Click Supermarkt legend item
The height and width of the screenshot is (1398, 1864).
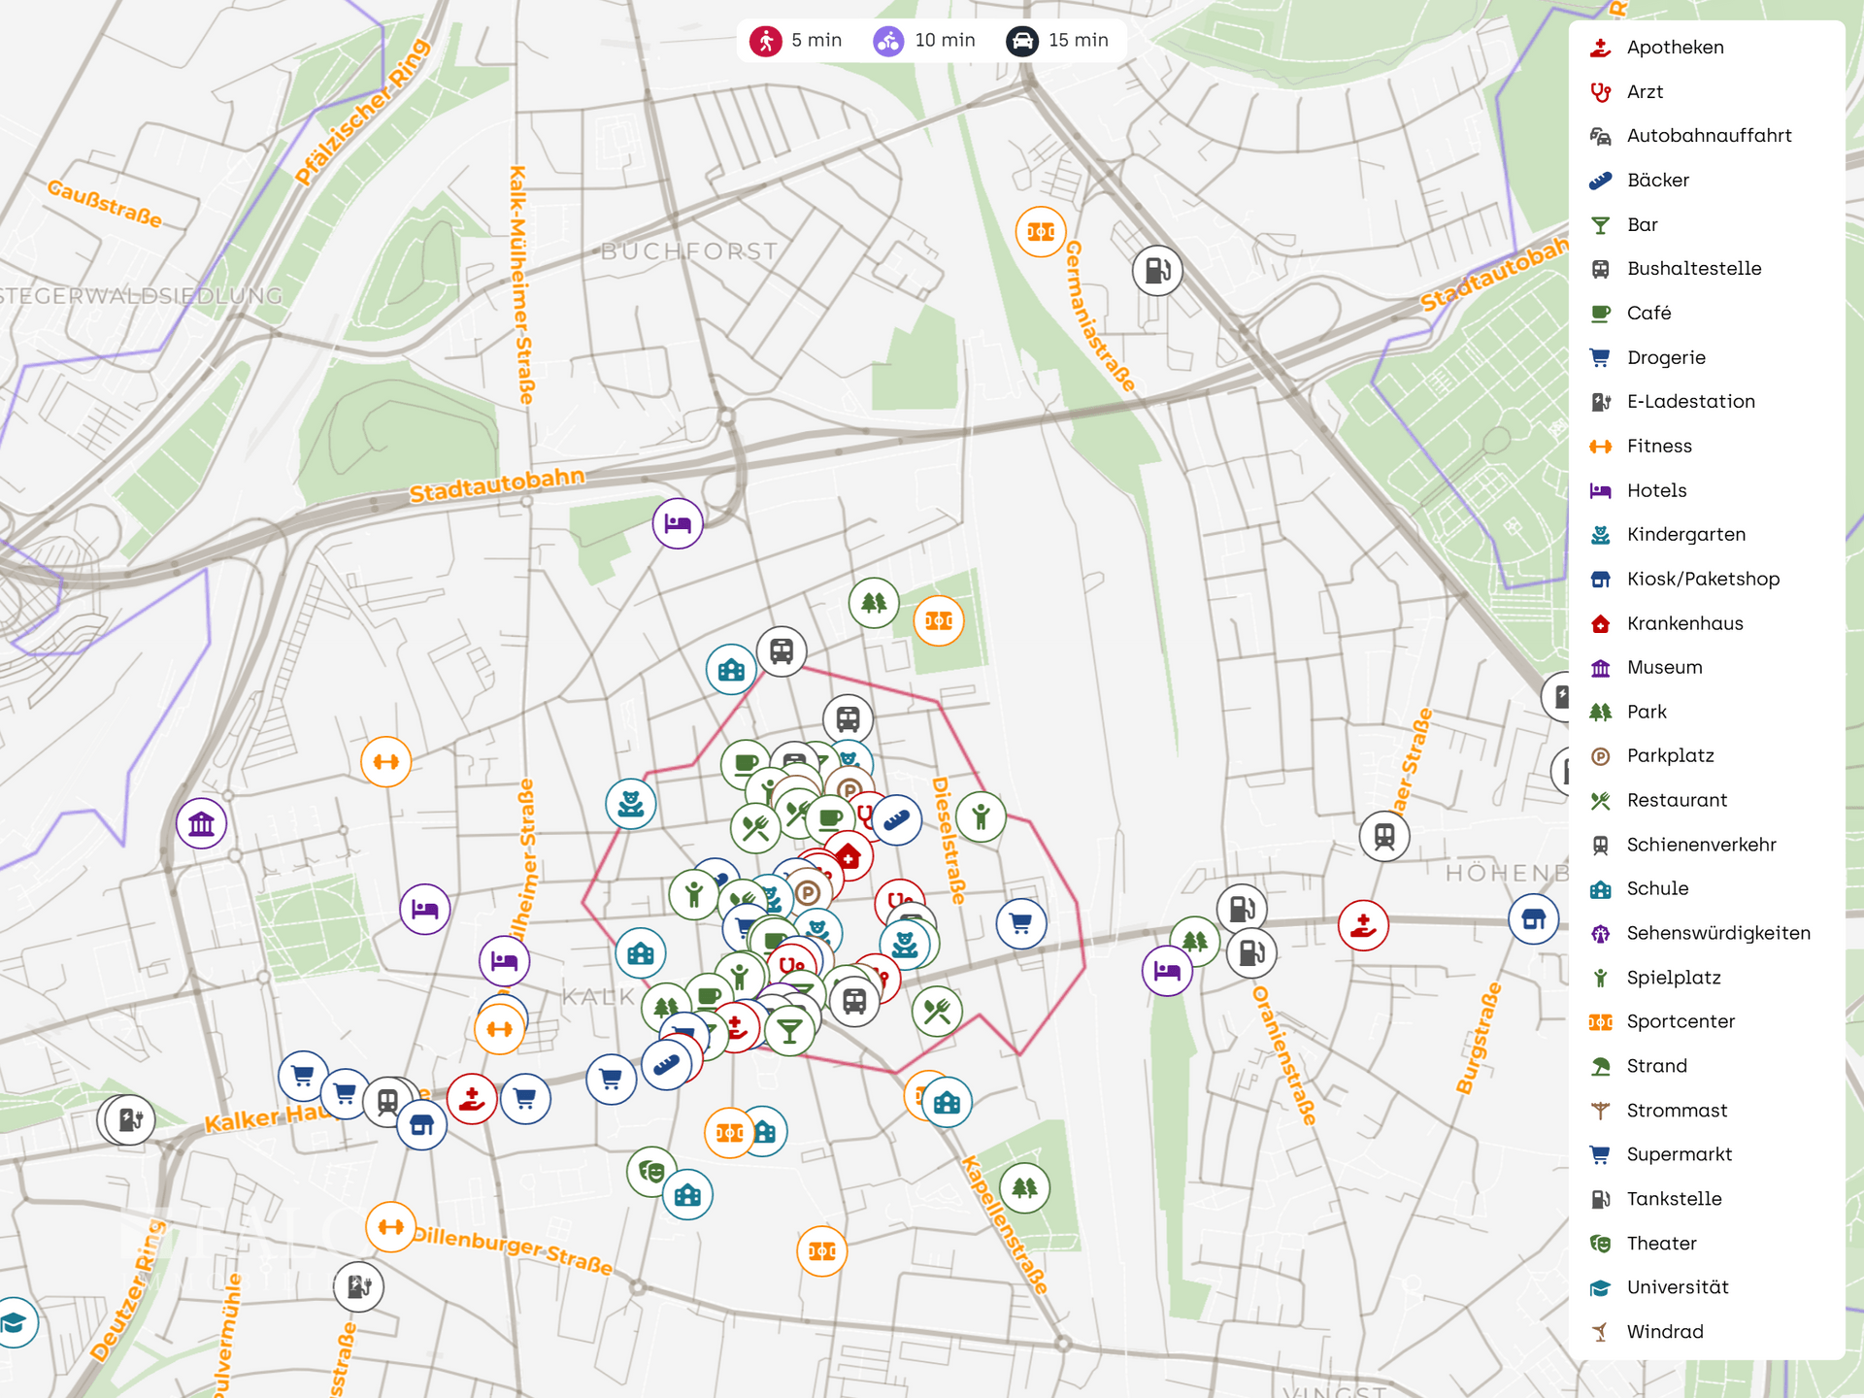[x=1679, y=1154]
